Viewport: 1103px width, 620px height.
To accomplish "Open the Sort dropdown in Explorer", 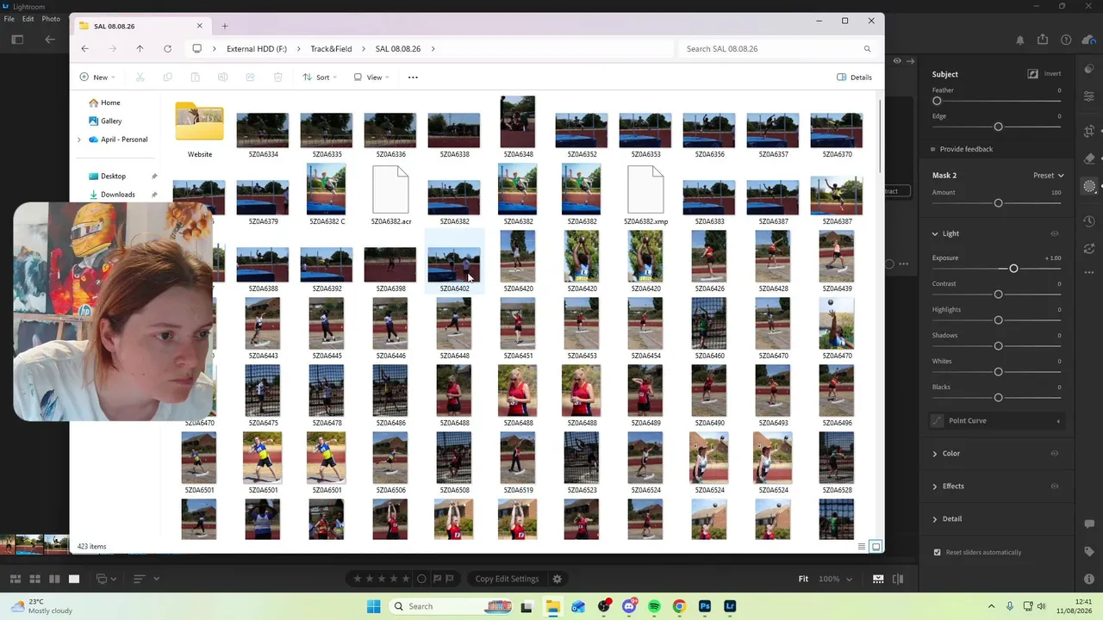I will 318,77.
